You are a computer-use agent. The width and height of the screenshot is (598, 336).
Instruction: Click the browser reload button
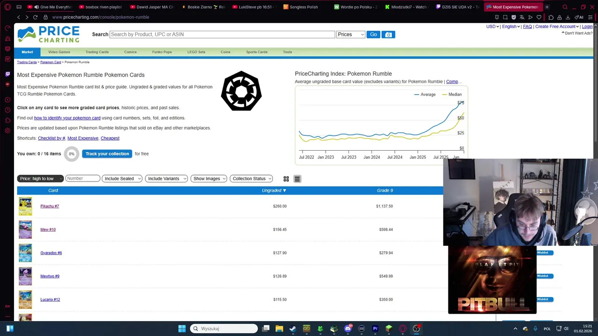(35, 17)
